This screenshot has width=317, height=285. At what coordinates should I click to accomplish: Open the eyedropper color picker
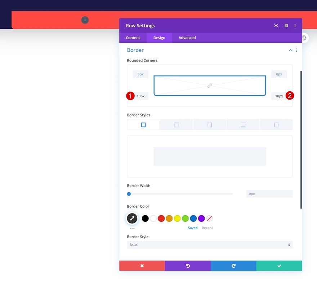coord(132,218)
